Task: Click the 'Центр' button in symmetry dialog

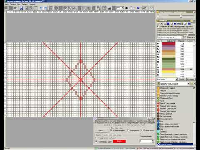Action: pos(102,130)
